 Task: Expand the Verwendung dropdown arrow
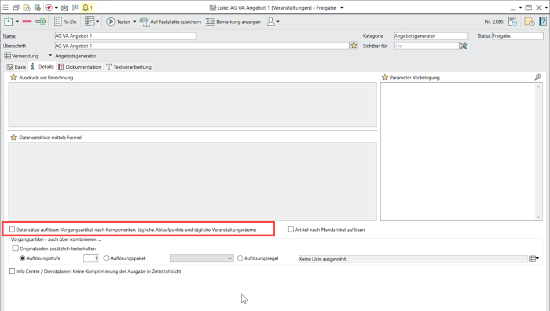click(50, 56)
